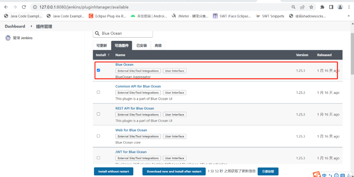Open SWT JFace Eclipse bookmark
354x177 pixels.
[x=232, y=16]
